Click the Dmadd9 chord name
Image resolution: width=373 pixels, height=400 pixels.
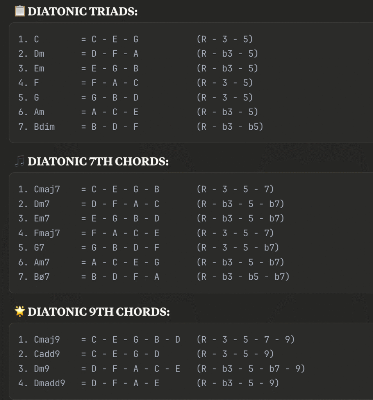coord(50,383)
